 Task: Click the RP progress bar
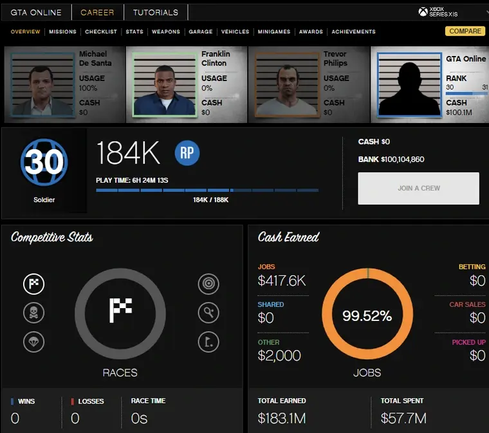pos(207,190)
